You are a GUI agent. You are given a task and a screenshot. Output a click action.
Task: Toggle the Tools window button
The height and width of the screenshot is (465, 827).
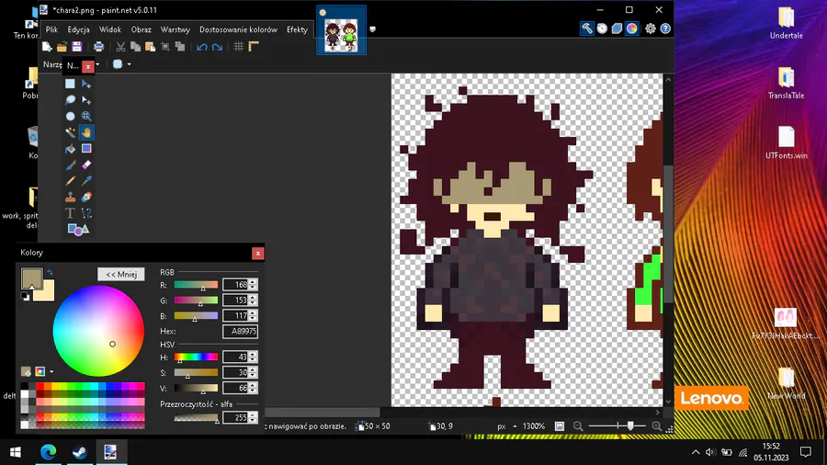coord(587,28)
